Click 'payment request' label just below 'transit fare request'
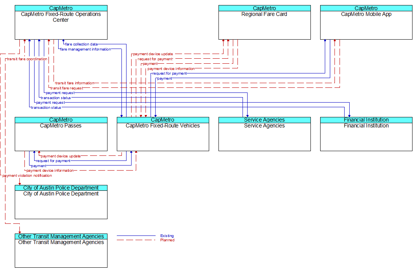The width and height of the screenshot is (416, 272). [x=60, y=93]
